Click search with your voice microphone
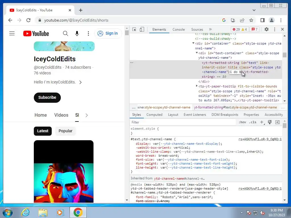This screenshot has width=291, height=218. (x=77, y=33)
